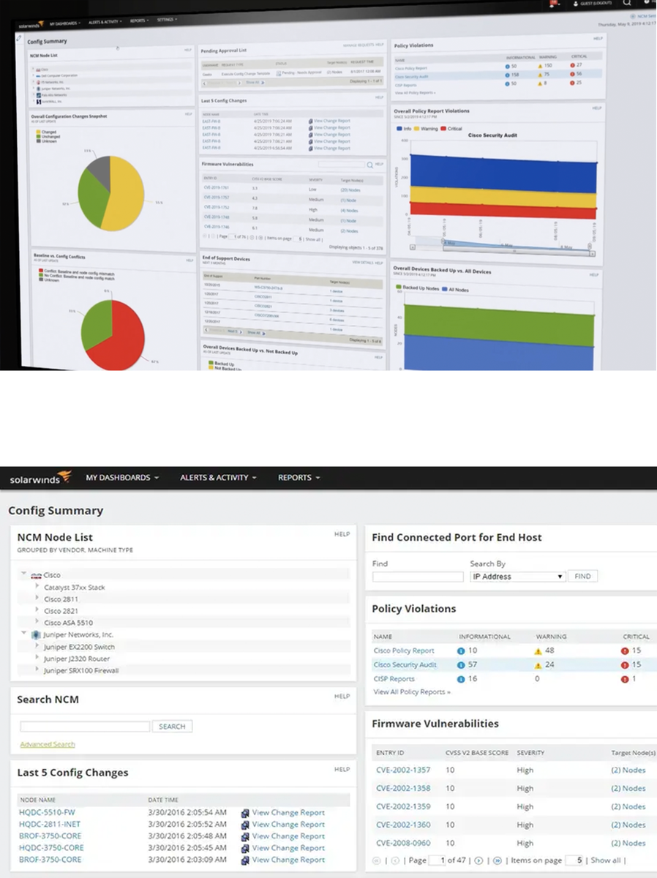The image size is (657, 878).
Task: Click the yellow Changed legend swatch
Action: pyautogui.click(x=38, y=132)
